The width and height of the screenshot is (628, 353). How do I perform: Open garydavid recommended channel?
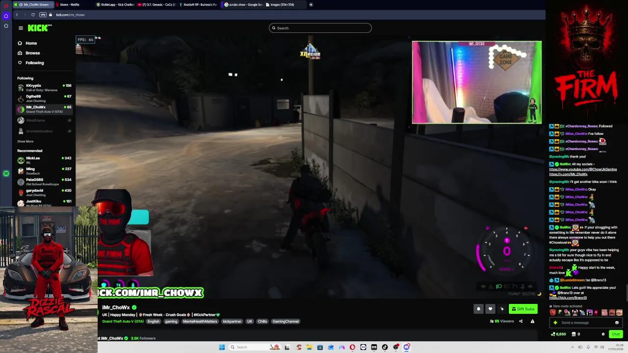coord(44,193)
